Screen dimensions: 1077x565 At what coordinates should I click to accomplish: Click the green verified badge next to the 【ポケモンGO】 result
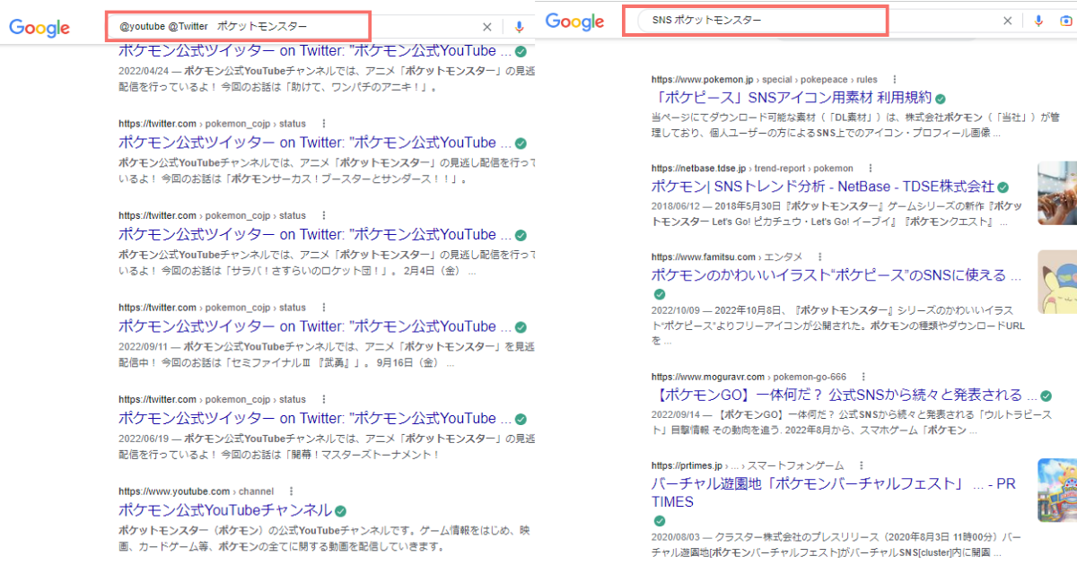1046,395
